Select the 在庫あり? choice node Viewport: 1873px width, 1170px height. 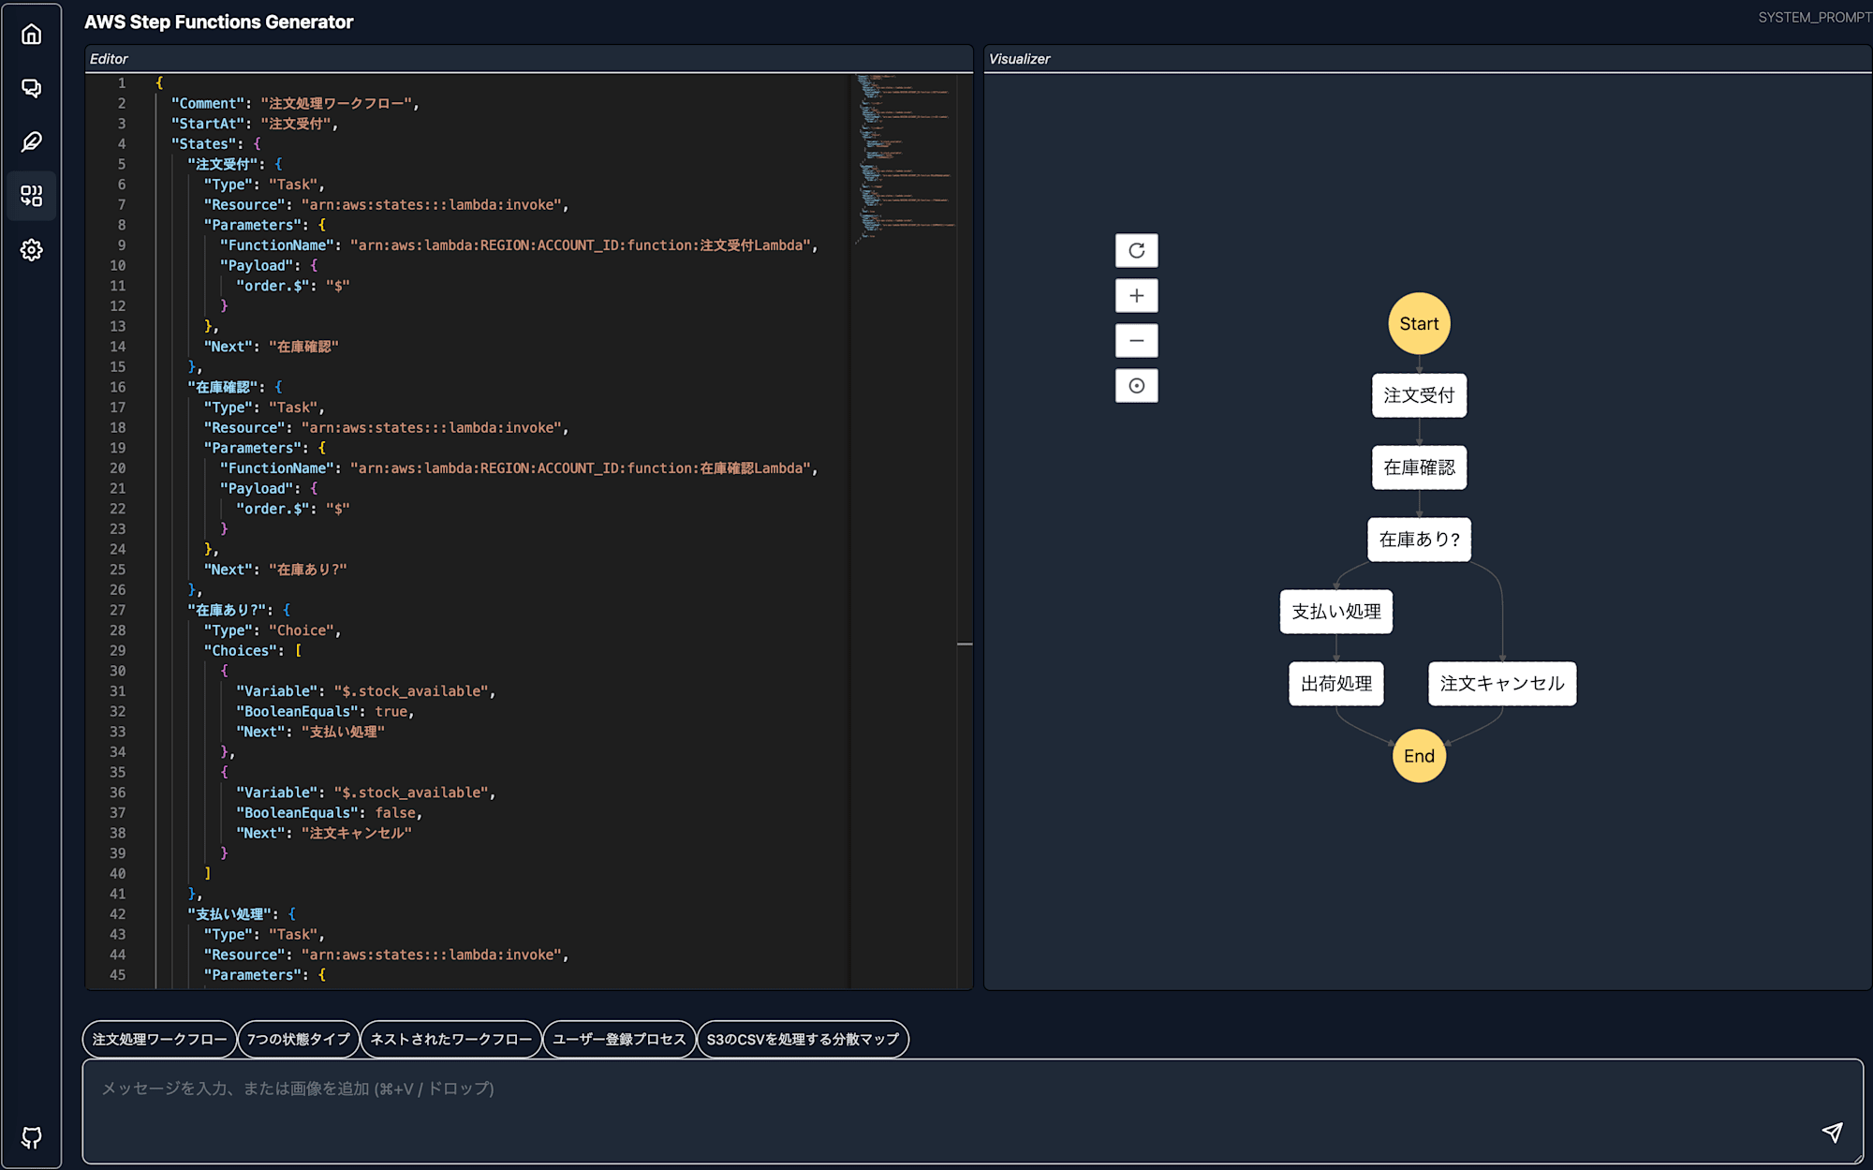point(1419,540)
